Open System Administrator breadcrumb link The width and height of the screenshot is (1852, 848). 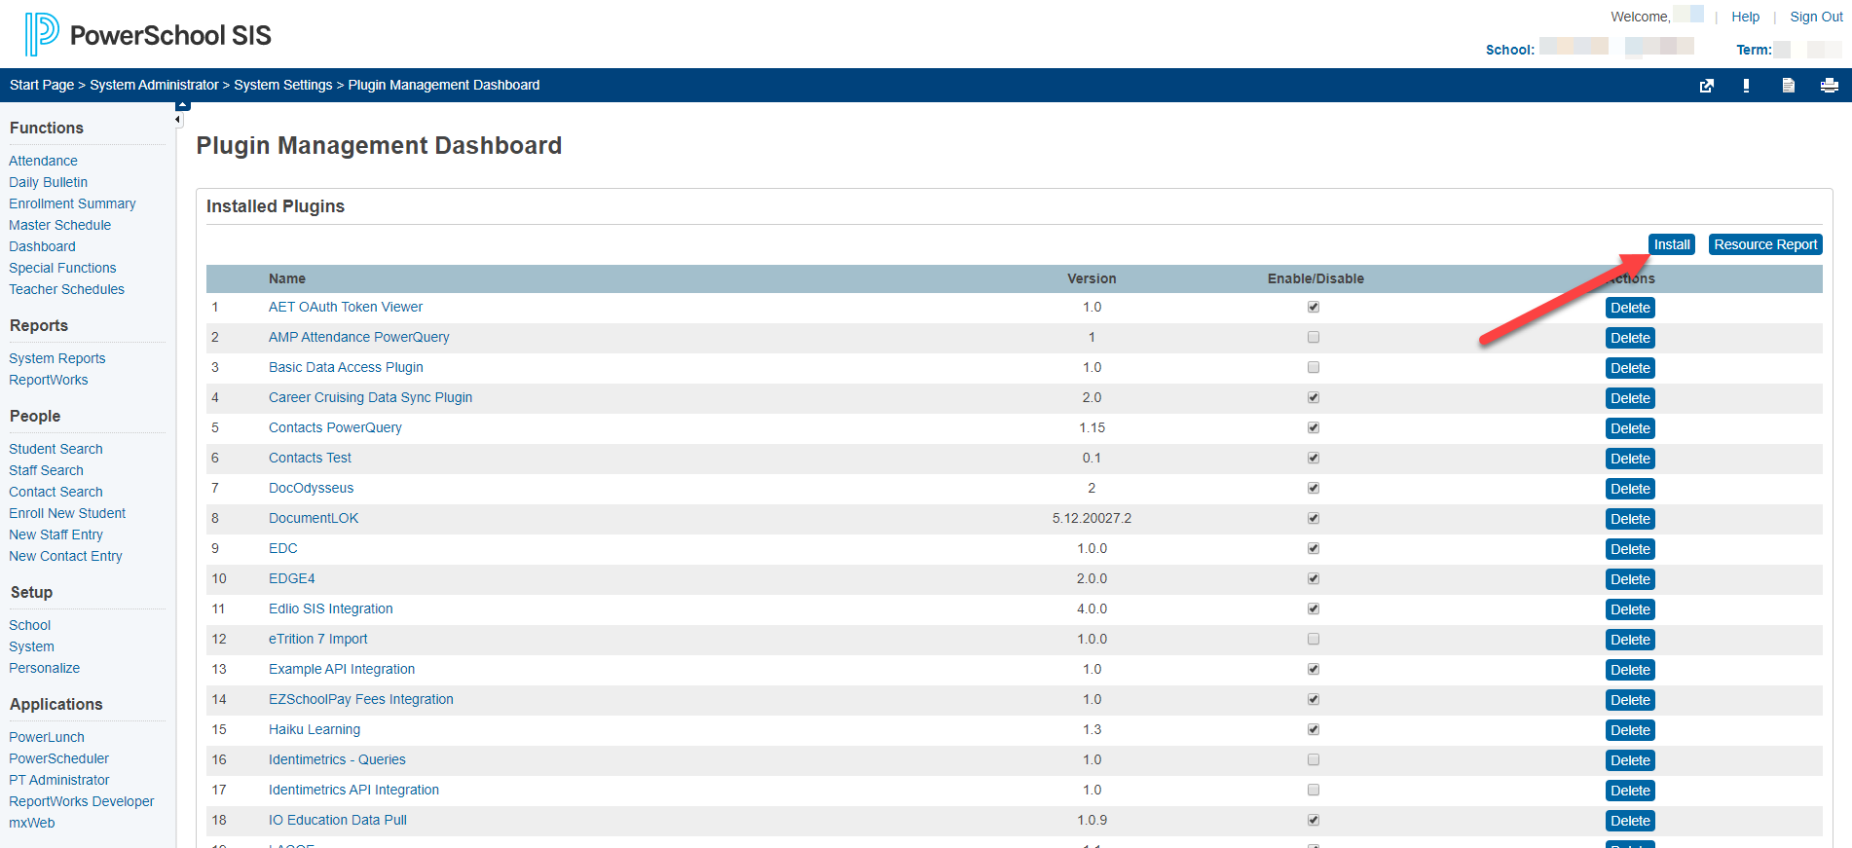(x=154, y=85)
